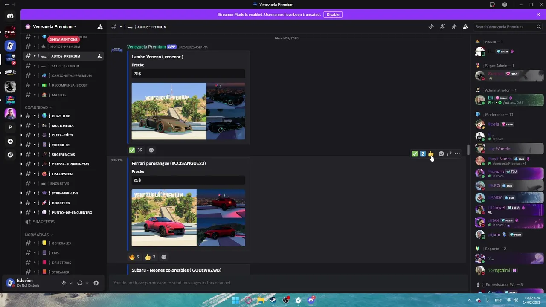Add reaction under Lambo Veneno post
Viewport: 546px width, 307px height.
click(x=151, y=150)
